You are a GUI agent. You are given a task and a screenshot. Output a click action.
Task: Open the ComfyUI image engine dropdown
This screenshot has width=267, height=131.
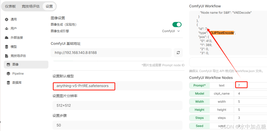click(x=171, y=31)
